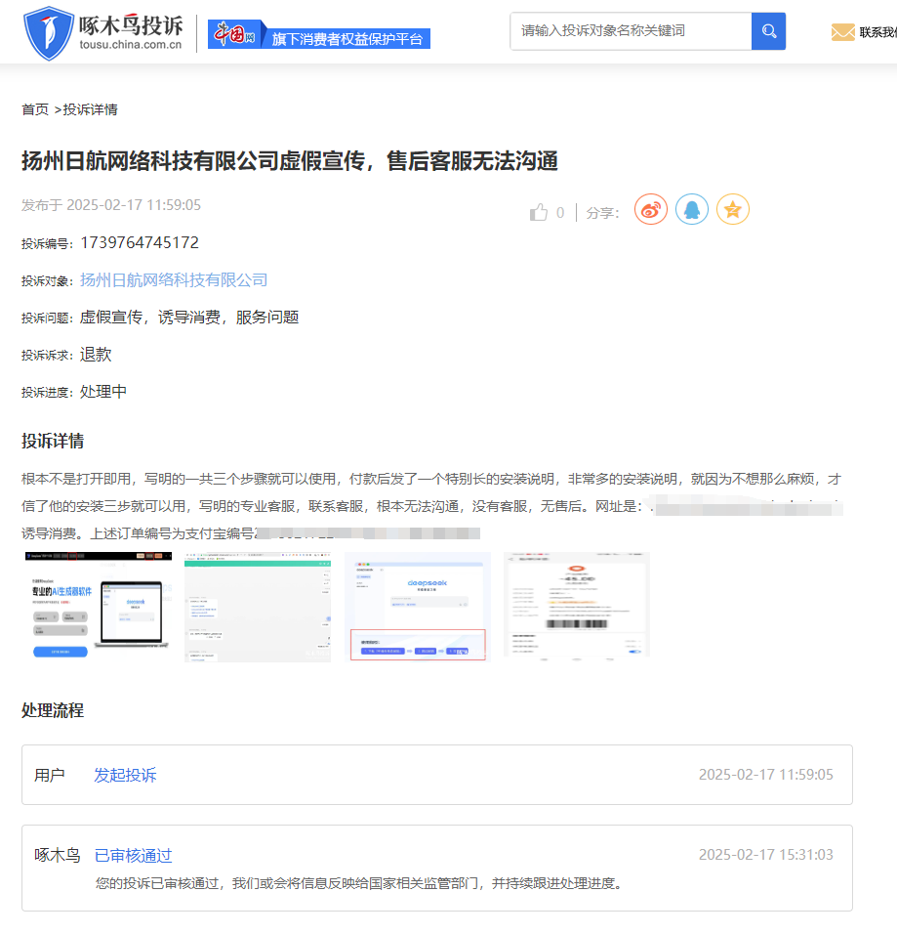Share to Qzone star icon
The height and width of the screenshot is (934, 897).
coord(733,210)
